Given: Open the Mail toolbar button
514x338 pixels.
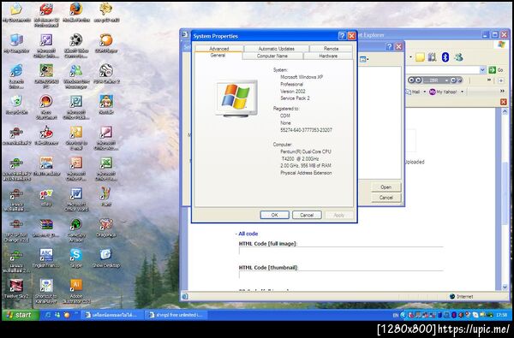Looking at the screenshot, I should click(414, 92).
